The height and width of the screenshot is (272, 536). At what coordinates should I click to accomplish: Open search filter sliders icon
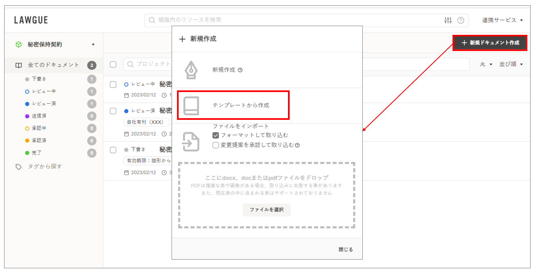[x=448, y=20]
